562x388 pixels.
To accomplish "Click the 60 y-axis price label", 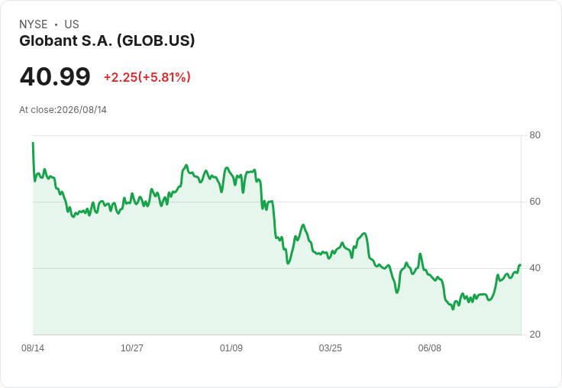I will click(535, 202).
